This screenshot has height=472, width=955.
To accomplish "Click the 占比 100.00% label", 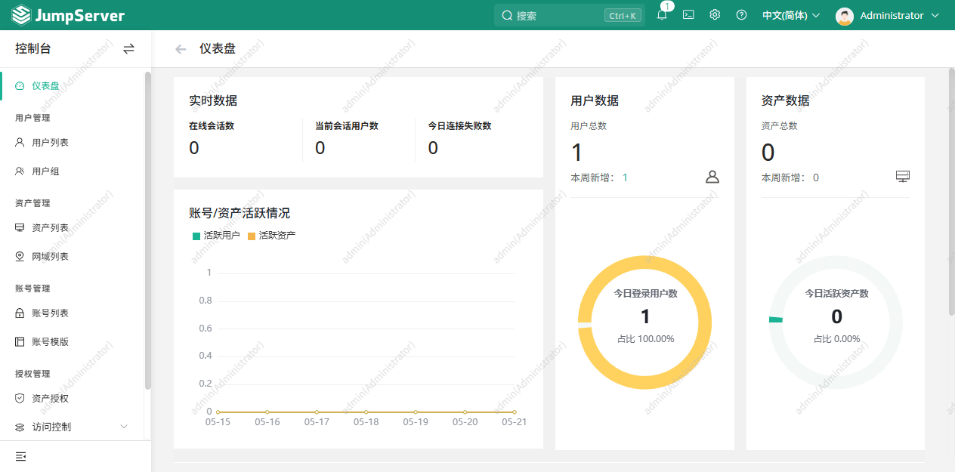I will tap(645, 338).
